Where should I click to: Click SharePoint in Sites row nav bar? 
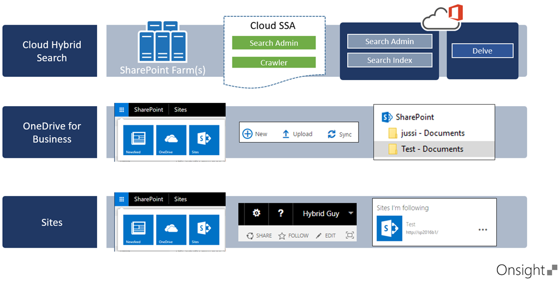coord(148,199)
